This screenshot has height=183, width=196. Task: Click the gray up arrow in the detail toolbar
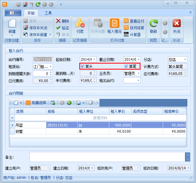pyautogui.click(x=62, y=103)
